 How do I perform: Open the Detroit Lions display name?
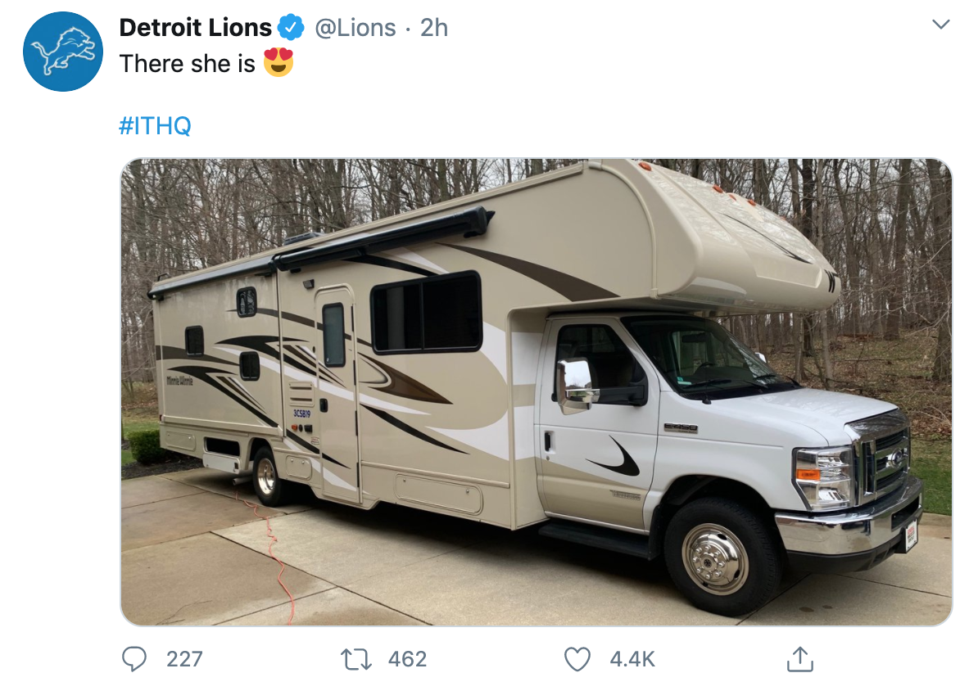pos(195,28)
